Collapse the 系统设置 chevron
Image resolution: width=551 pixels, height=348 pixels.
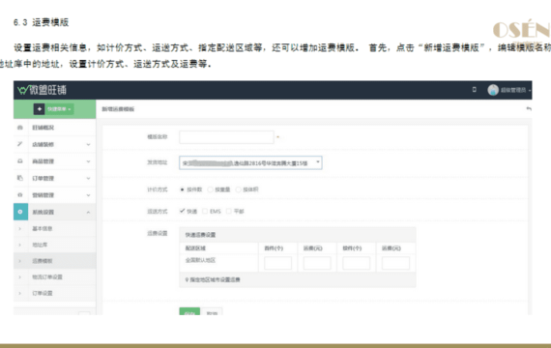tap(88, 212)
